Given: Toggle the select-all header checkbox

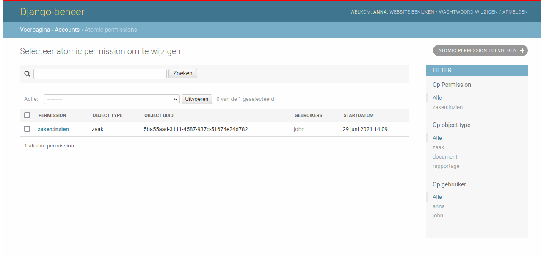Looking at the screenshot, I should click(27, 115).
